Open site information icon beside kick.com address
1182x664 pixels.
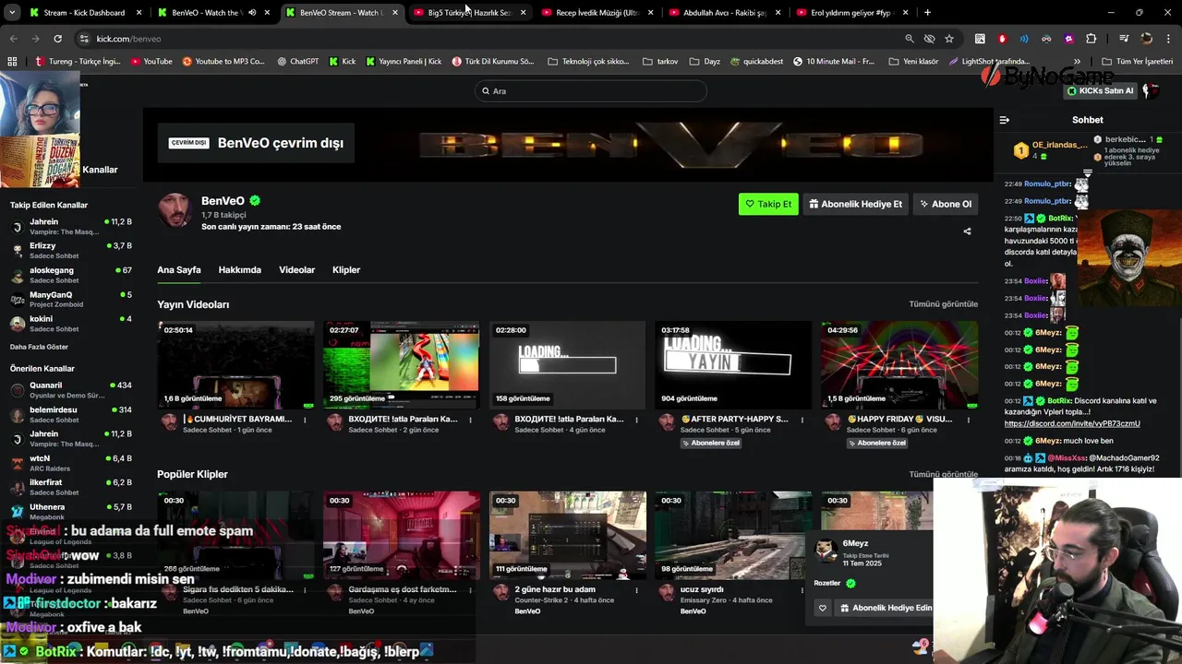(84, 39)
